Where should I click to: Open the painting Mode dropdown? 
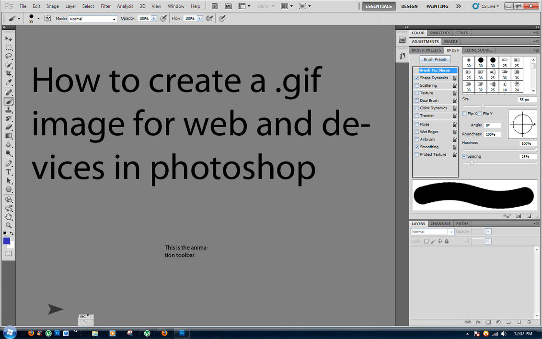(x=92, y=19)
